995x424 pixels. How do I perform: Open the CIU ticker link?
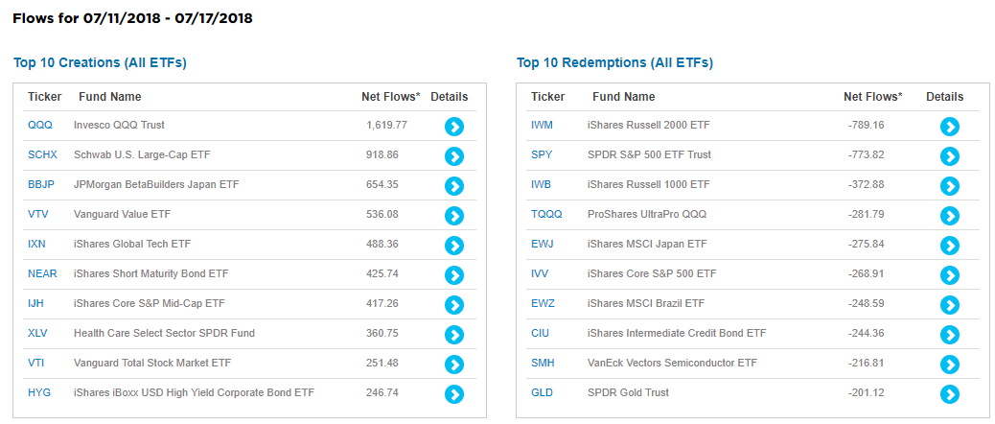tap(540, 333)
